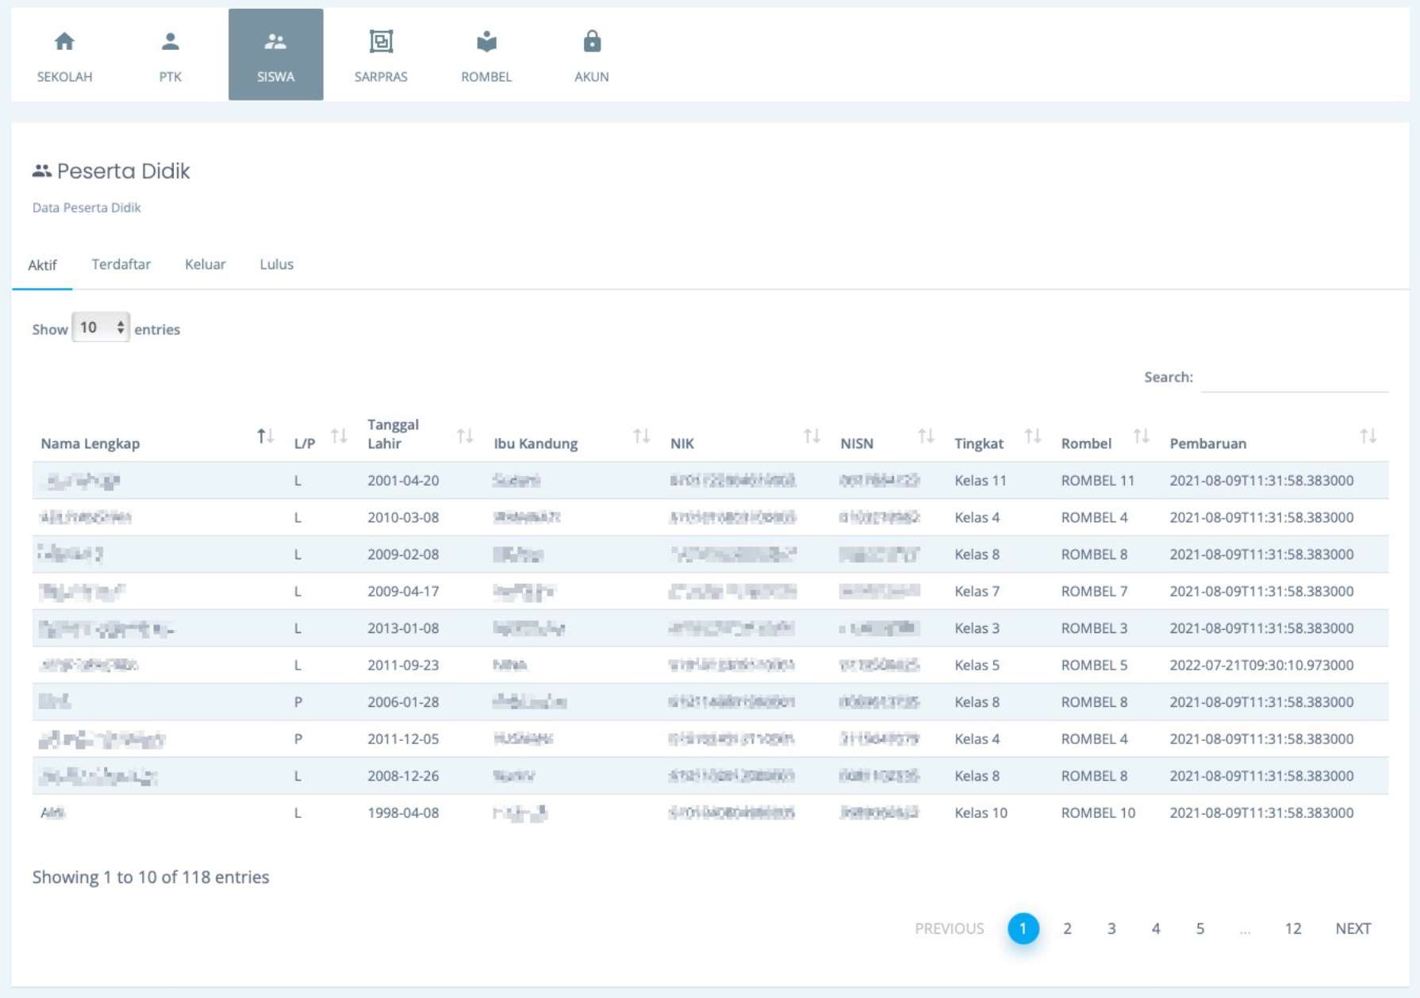
Task: Click the Kelas 11 cell
Action: coord(981,480)
